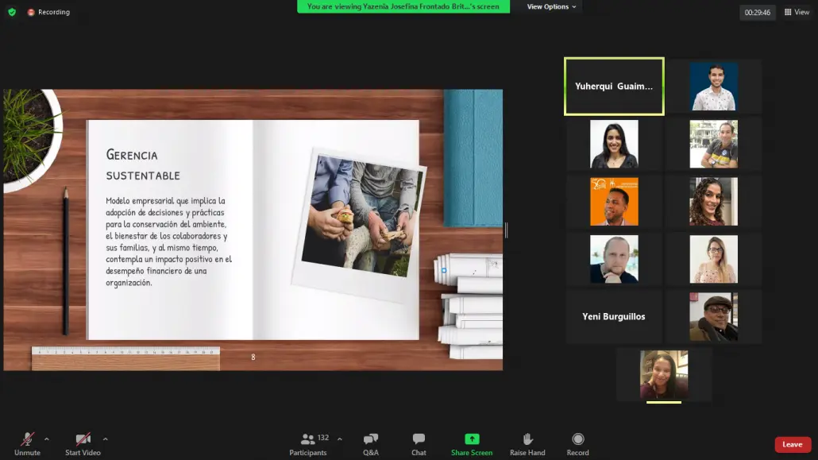818x460 pixels.
Task: Click the green Share Screen icon
Action: pos(472,439)
